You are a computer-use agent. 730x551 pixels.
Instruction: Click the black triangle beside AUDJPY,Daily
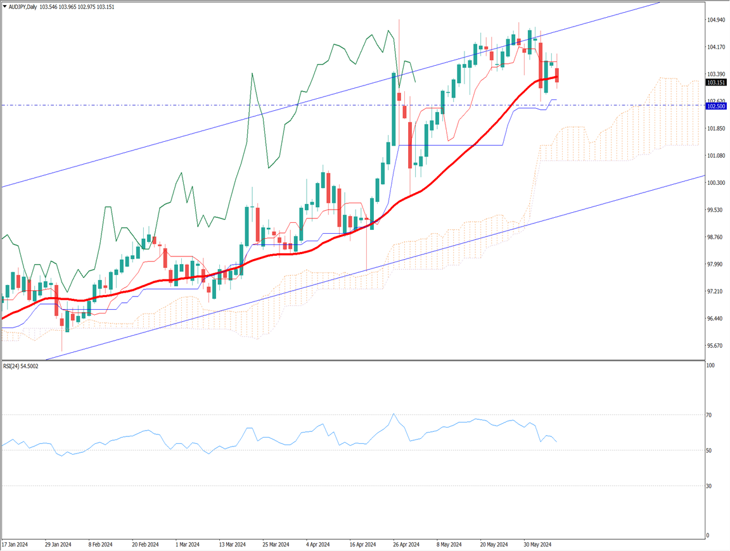(x=4, y=6)
